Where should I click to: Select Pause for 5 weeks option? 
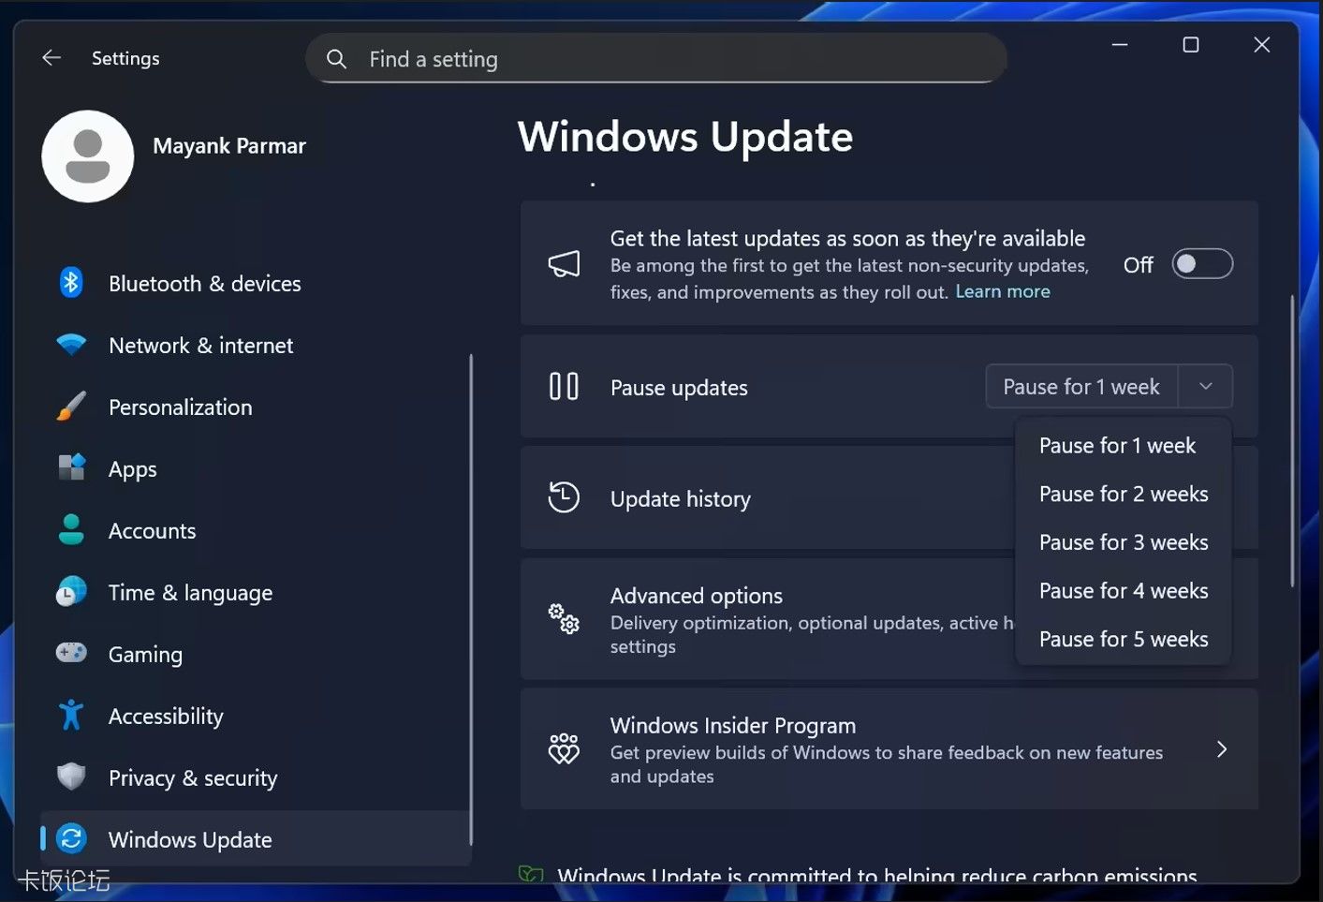(x=1123, y=640)
